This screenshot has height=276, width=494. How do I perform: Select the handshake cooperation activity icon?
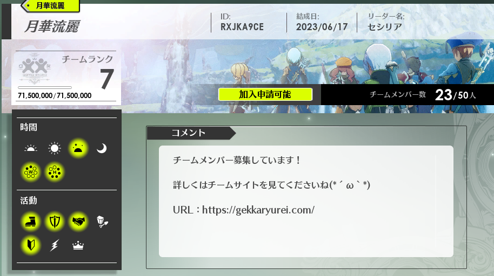(78, 221)
